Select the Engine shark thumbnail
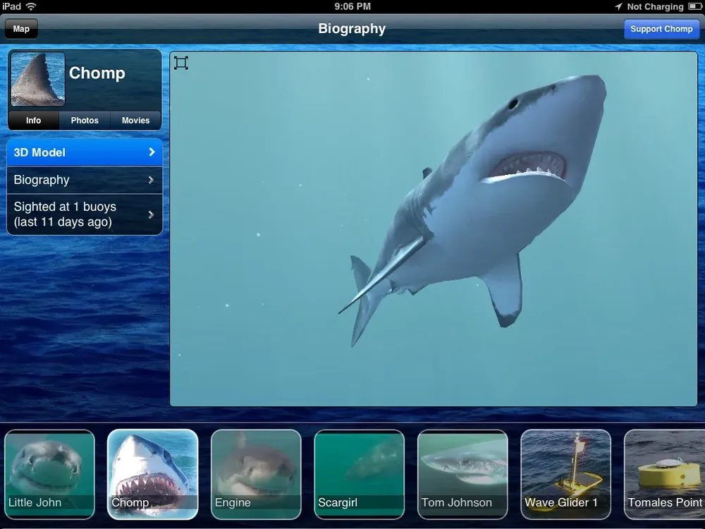 (256, 474)
